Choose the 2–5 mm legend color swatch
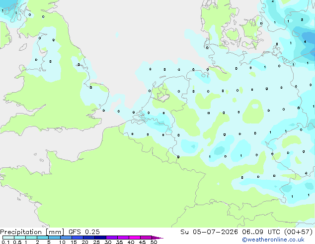Viewport: 315px width, 244px height. coord(43,238)
